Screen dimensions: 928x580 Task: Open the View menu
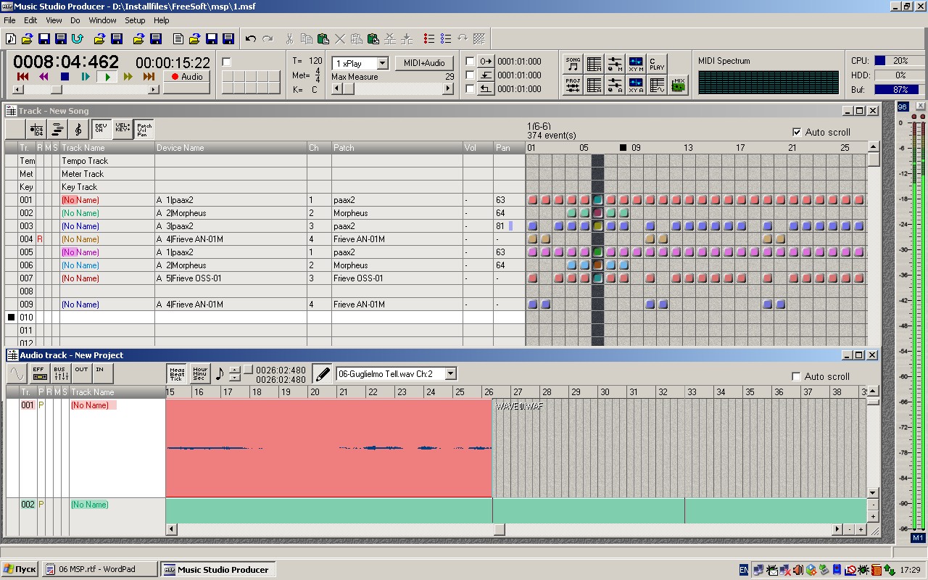tap(54, 20)
